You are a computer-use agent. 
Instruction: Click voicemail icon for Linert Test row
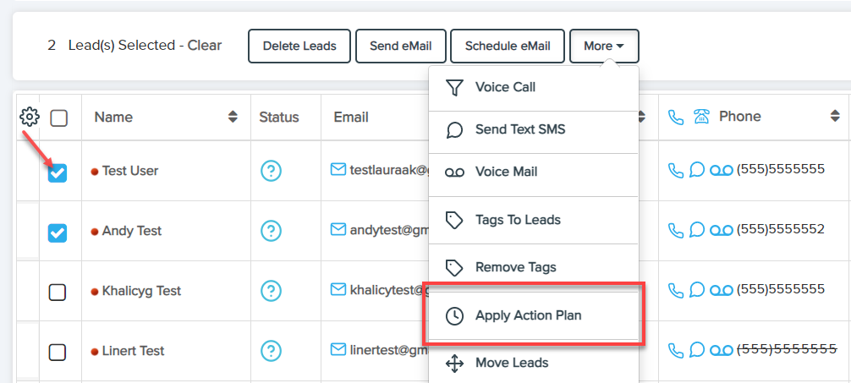tap(722, 350)
